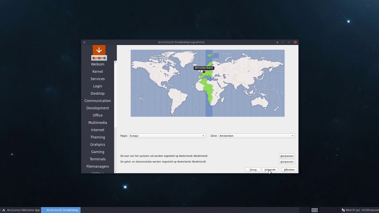Minimize the installer window
The height and width of the screenshot is (213, 379).
coord(283,42)
